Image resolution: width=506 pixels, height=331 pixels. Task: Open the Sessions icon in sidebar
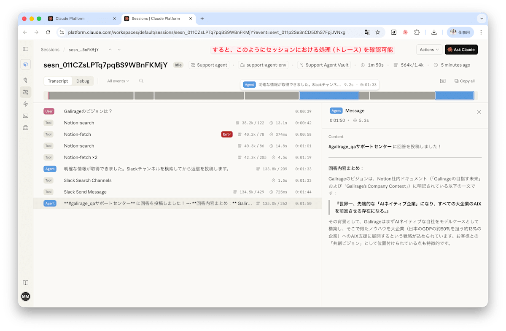[25, 92]
